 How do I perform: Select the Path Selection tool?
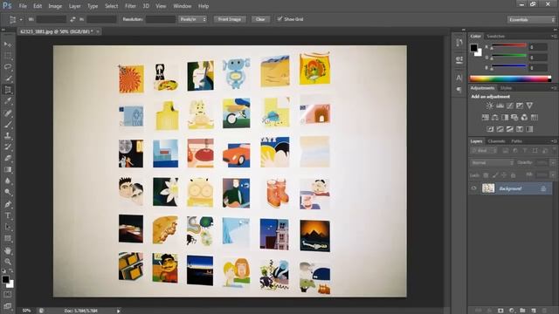pyautogui.click(x=8, y=227)
